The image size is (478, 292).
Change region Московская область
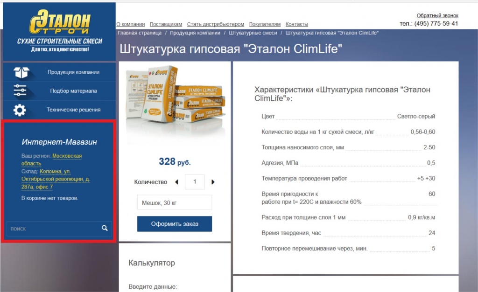(51, 160)
